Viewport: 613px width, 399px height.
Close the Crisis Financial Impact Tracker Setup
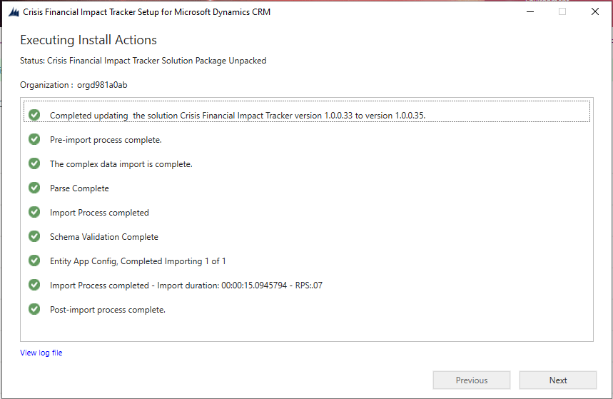click(595, 11)
